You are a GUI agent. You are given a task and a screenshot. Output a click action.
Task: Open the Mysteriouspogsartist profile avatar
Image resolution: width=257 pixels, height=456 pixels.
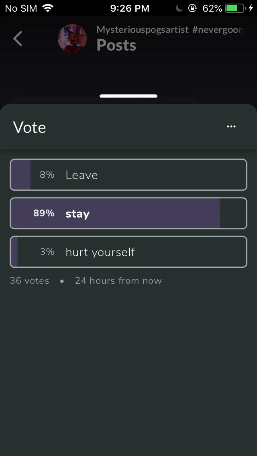click(x=72, y=39)
